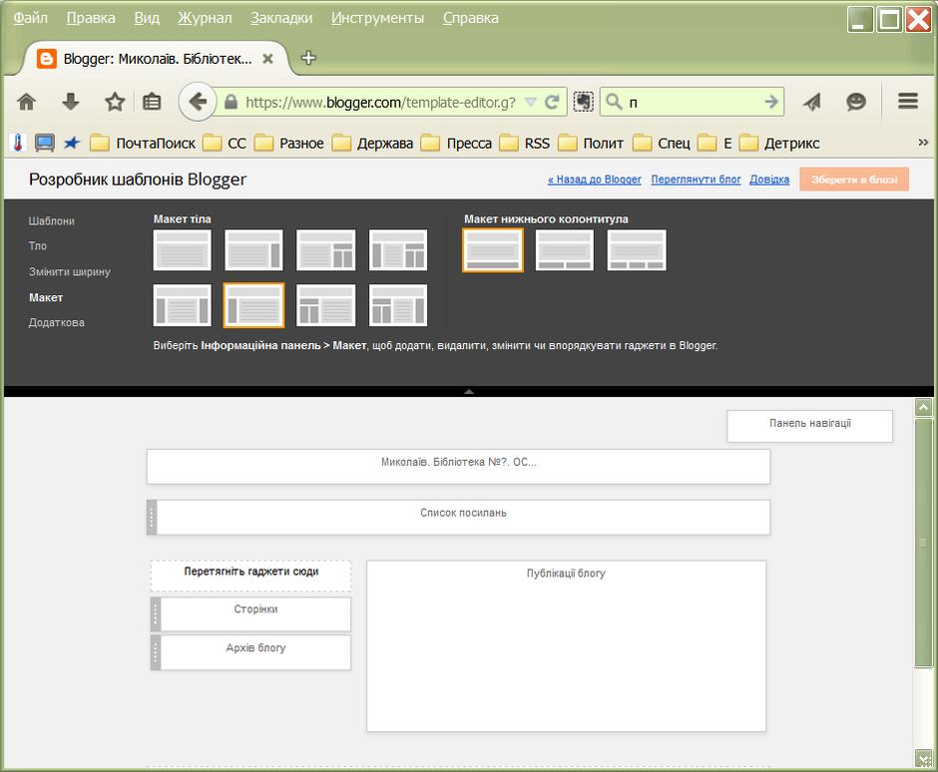Screen dimensions: 938x772
Task: Open Детрикс bookmarks folder
Action: 779,144
